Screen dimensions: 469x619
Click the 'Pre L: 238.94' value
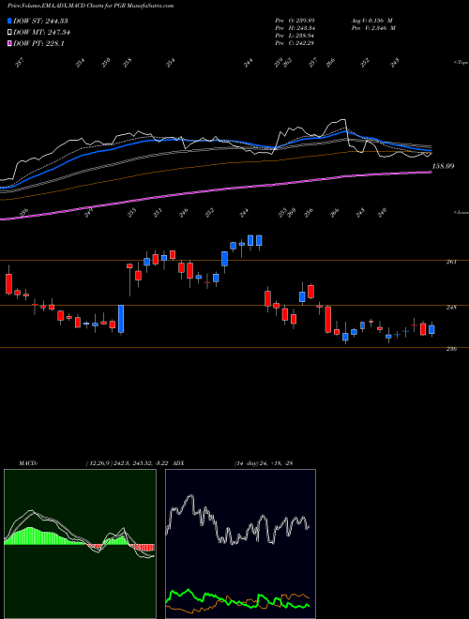[295, 36]
